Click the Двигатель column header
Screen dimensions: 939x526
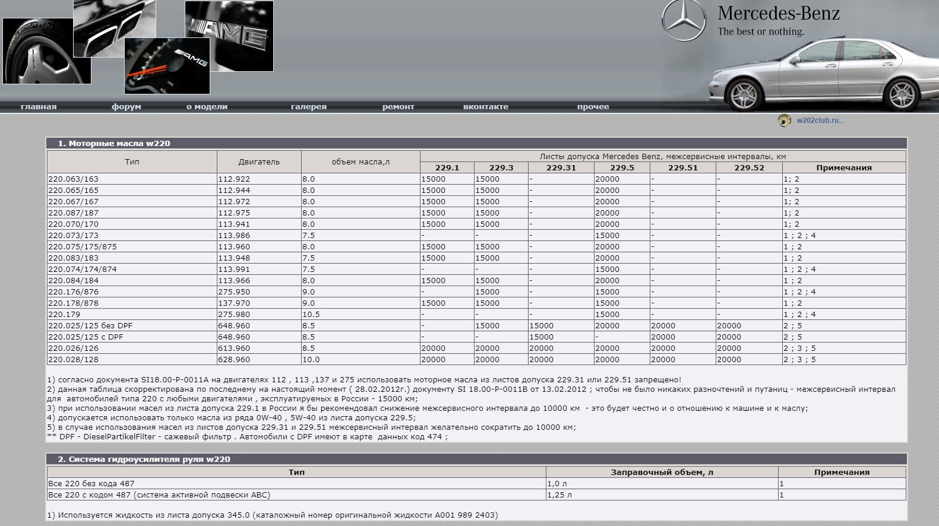coord(259,162)
